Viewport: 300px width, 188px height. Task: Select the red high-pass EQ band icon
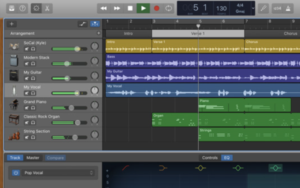click(125, 168)
